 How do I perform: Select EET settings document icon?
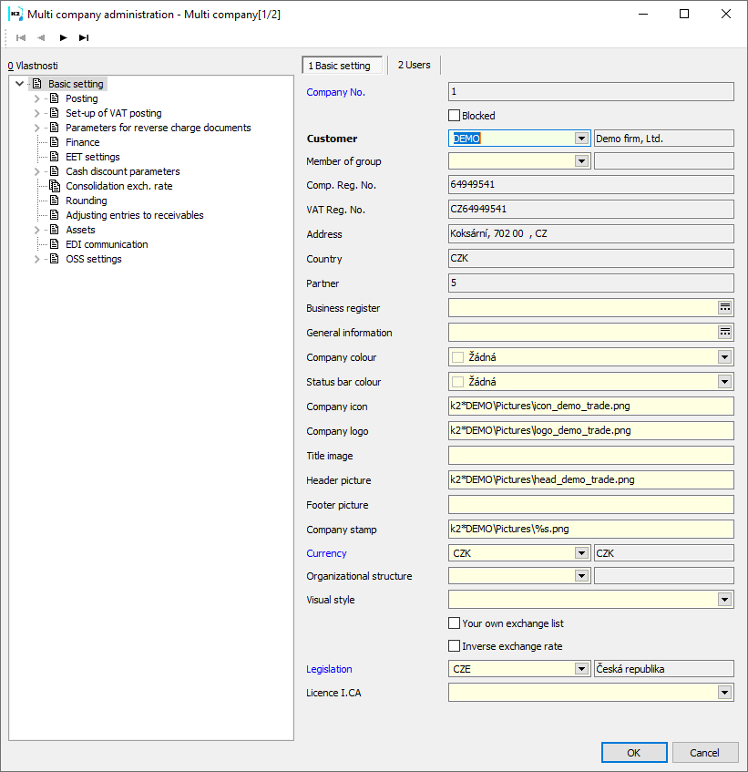tap(55, 157)
